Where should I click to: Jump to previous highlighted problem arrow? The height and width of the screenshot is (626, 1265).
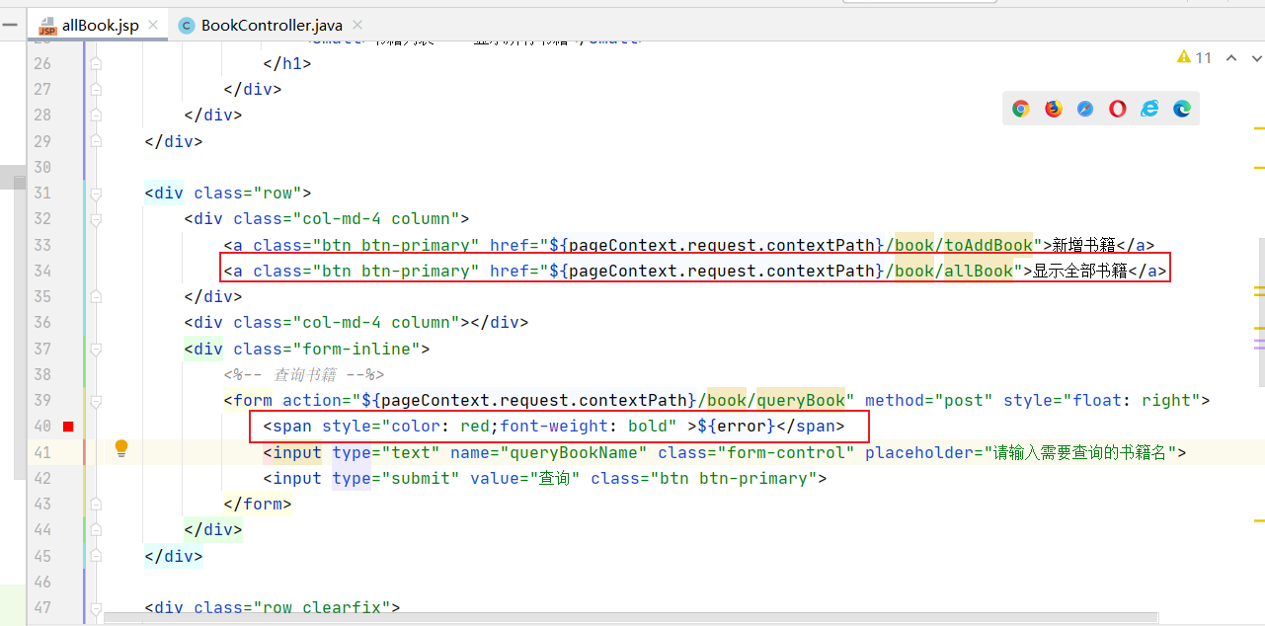click(1231, 58)
